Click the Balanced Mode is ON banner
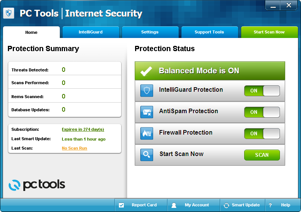Screen dimensions: 301x212 point(210,71)
